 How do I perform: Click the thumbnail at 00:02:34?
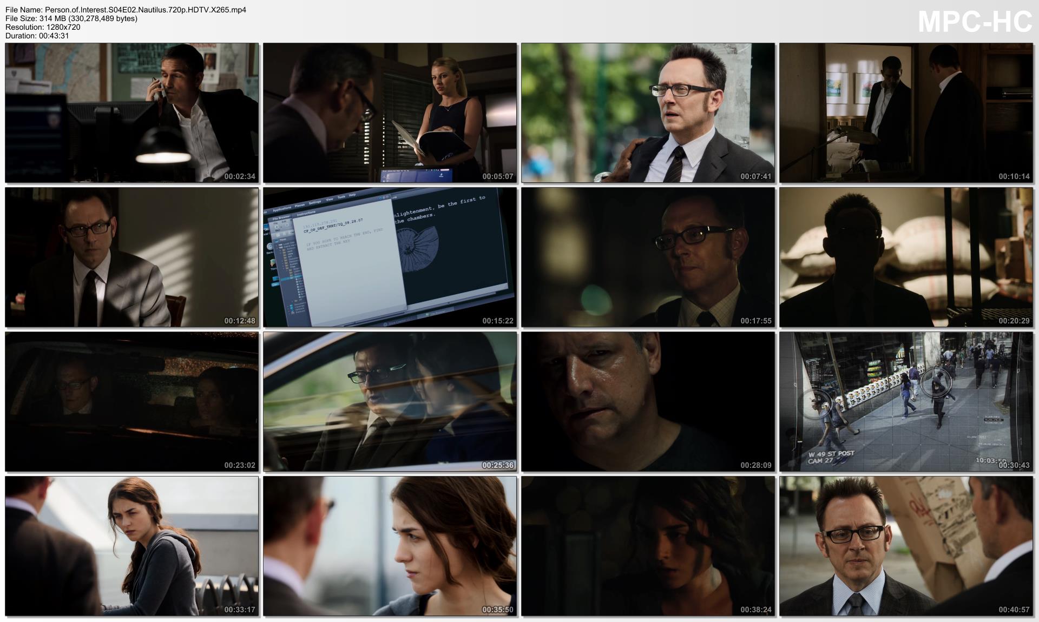[x=131, y=113]
